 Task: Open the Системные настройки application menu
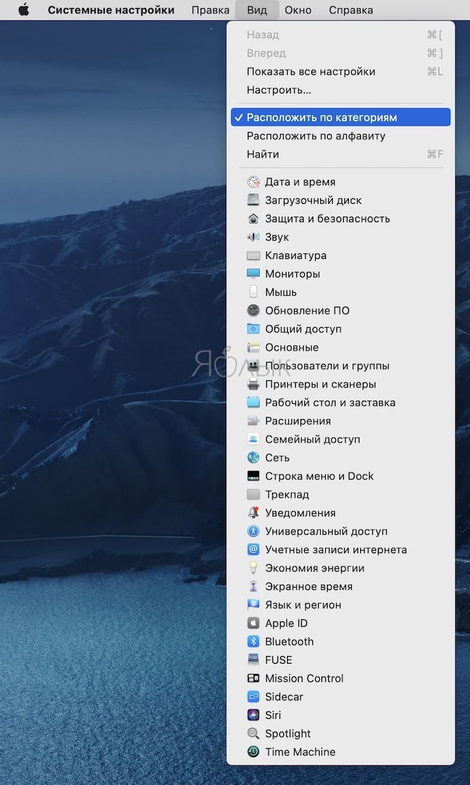tap(111, 10)
